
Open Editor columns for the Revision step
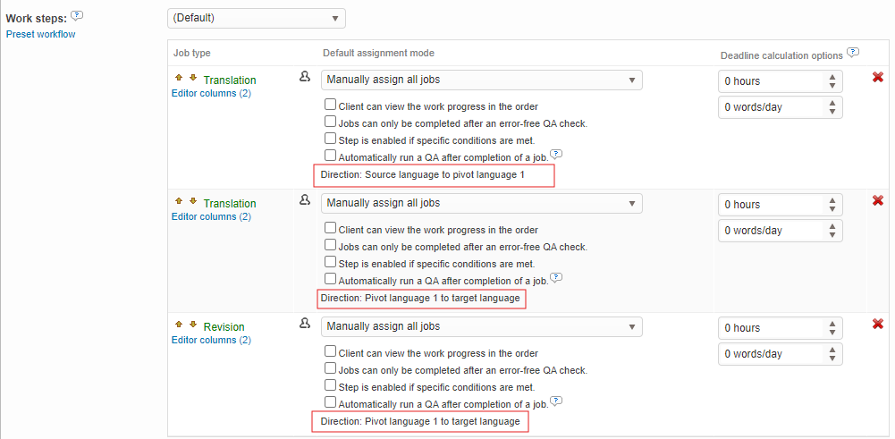211,340
